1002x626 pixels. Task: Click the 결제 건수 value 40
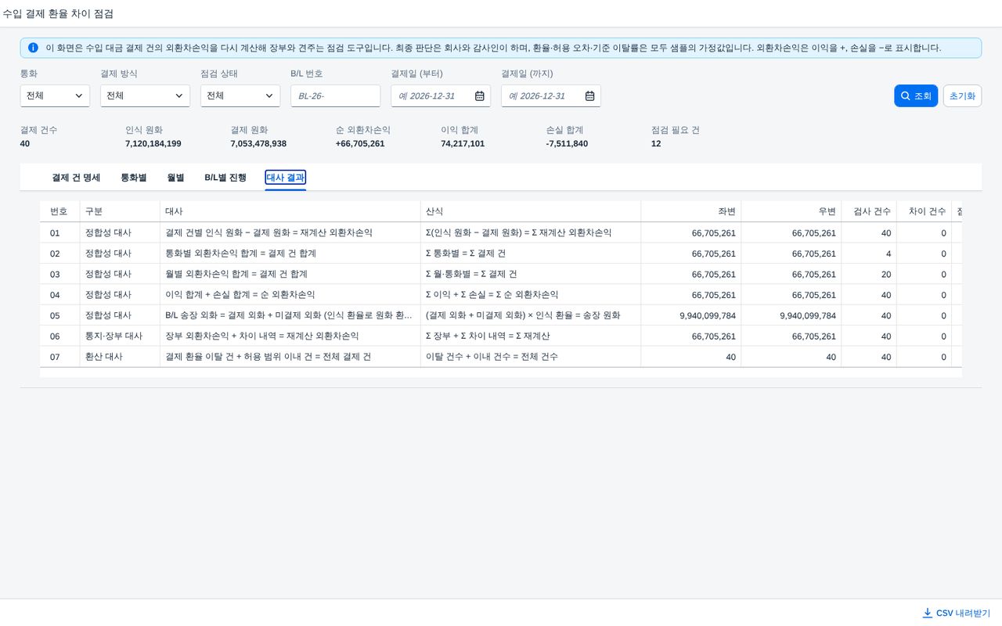click(25, 144)
